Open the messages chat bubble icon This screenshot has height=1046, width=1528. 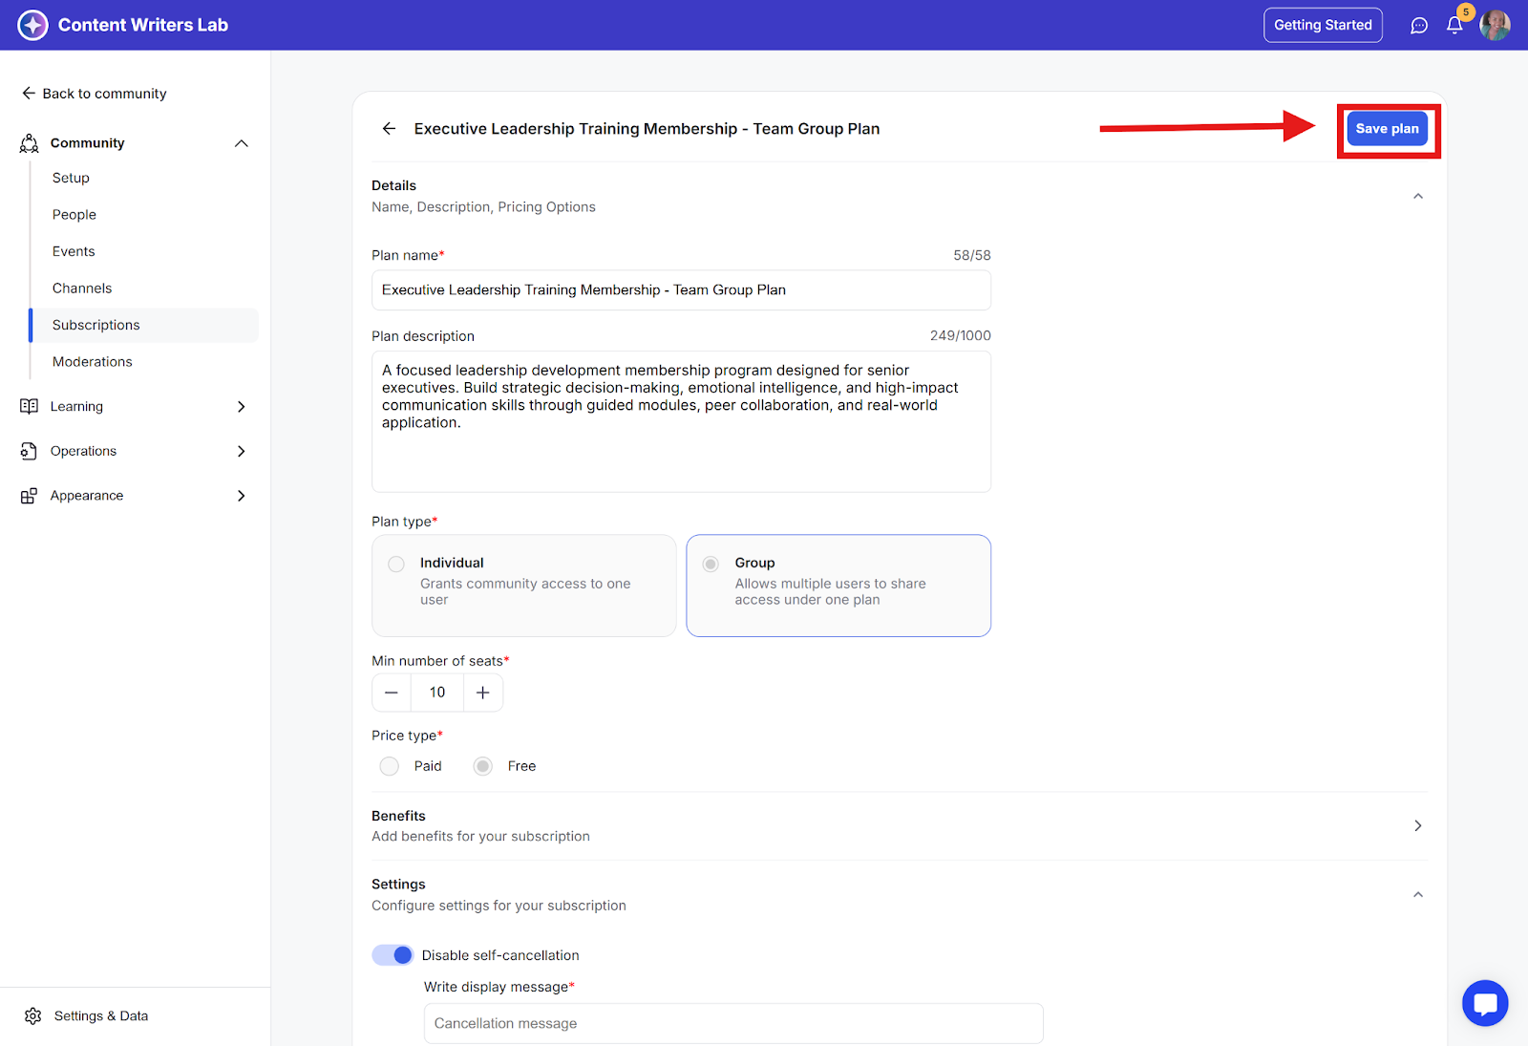[x=1419, y=26]
